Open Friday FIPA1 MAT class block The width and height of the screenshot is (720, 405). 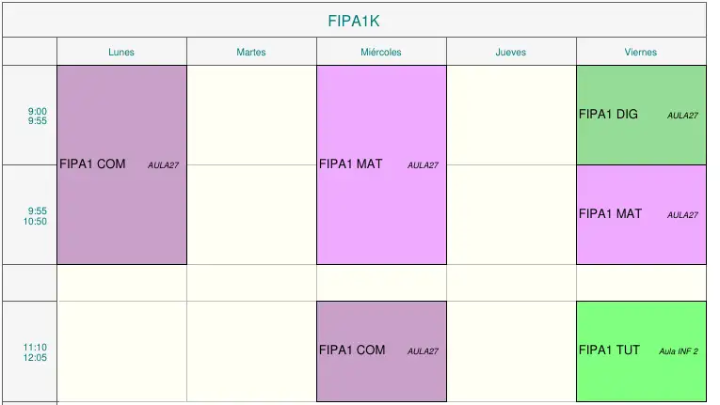(641, 214)
